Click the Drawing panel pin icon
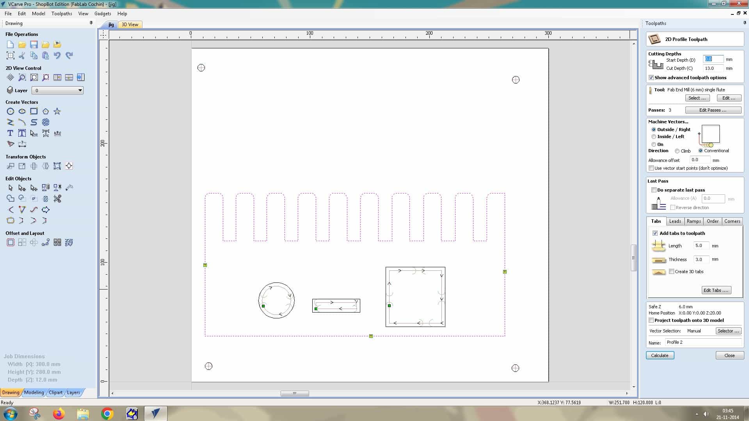The width and height of the screenshot is (749, 421). [91, 23]
